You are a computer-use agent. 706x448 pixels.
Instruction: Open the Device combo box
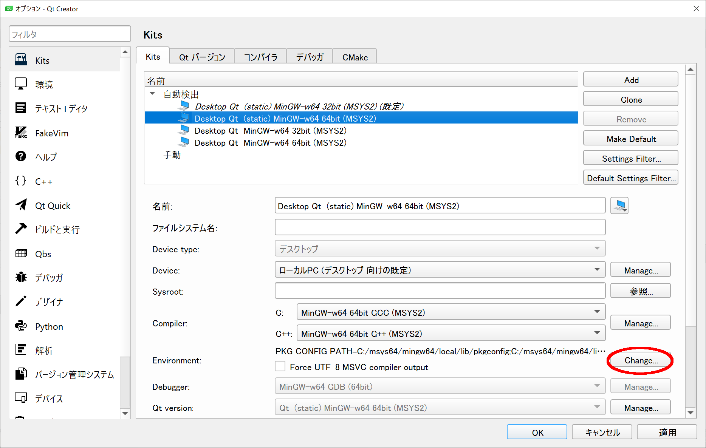click(x=440, y=270)
